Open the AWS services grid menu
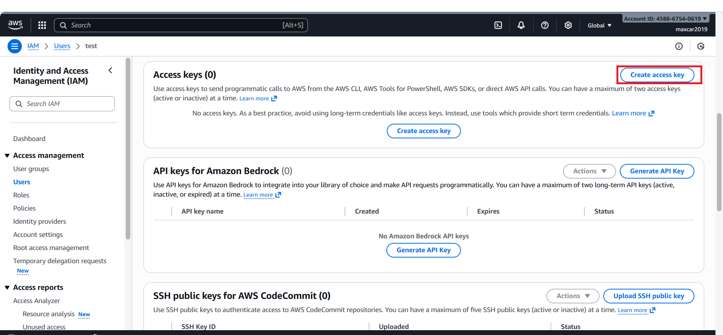 42,25
